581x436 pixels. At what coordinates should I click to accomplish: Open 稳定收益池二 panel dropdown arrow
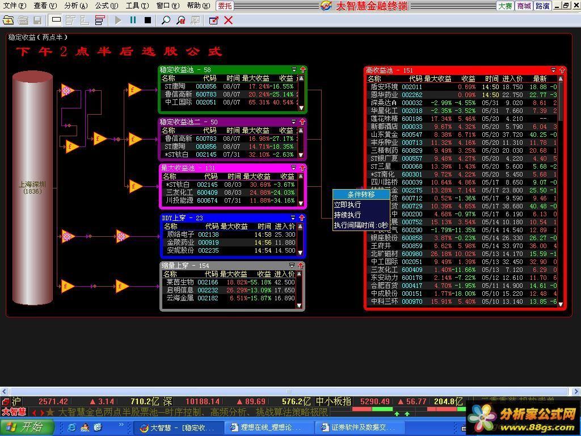(x=294, y=121)
